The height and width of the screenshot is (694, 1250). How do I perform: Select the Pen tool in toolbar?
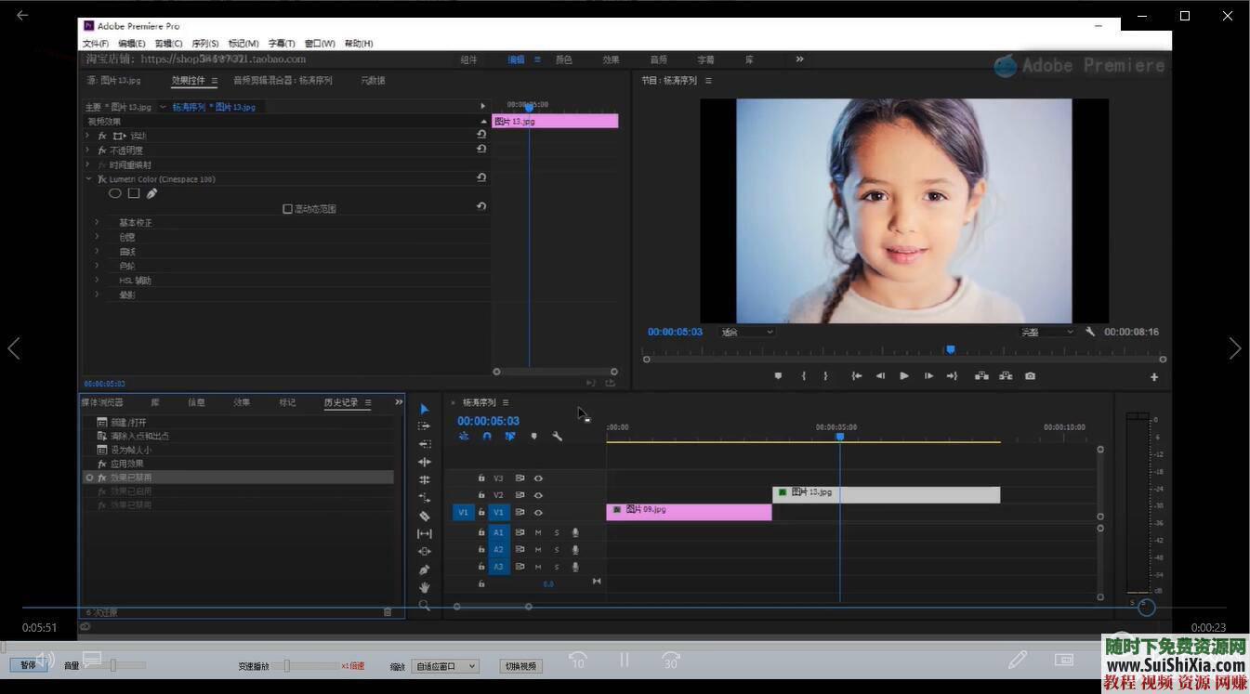tap(424, 570)
